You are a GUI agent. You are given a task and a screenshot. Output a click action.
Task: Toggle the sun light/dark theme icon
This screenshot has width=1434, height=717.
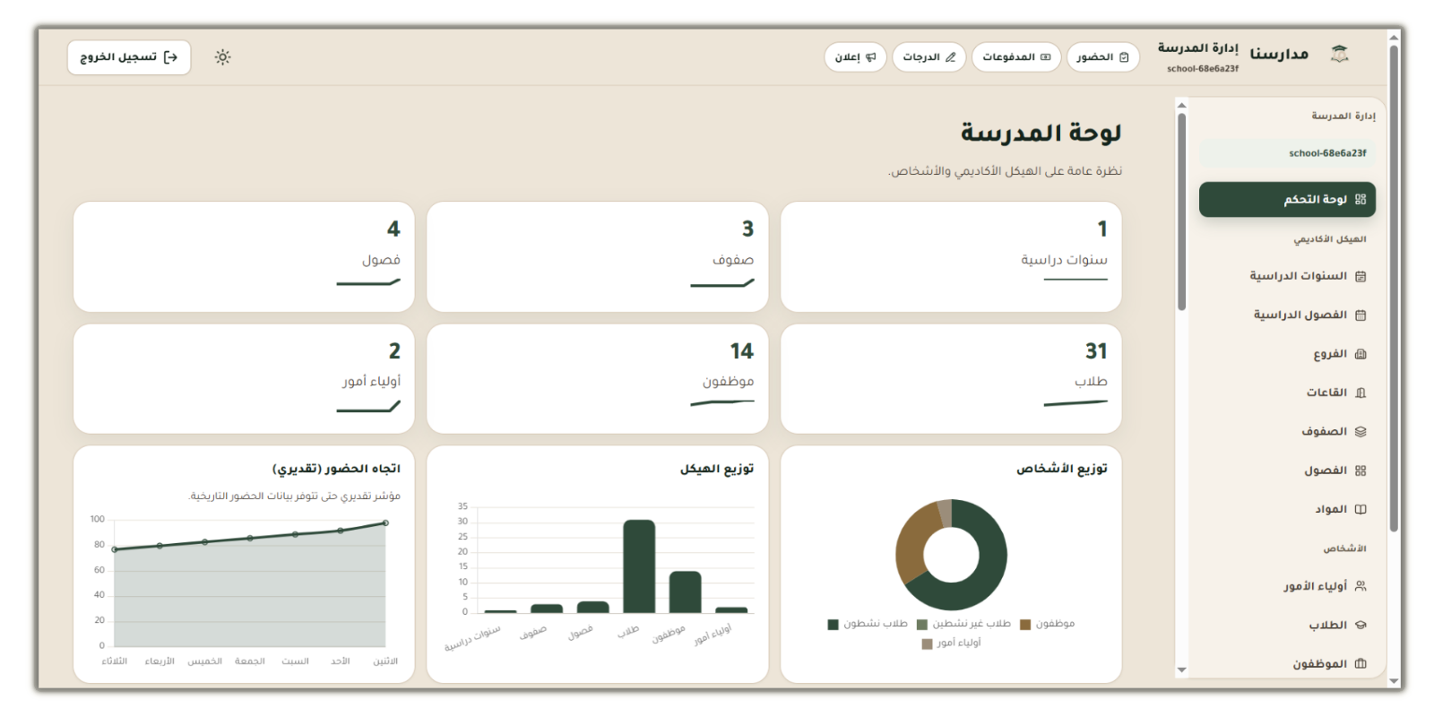click(222, 57)
